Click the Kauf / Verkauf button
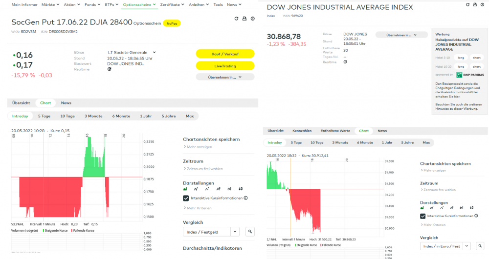The height and width of the screenshot is (259, 489). pos(225,54)
